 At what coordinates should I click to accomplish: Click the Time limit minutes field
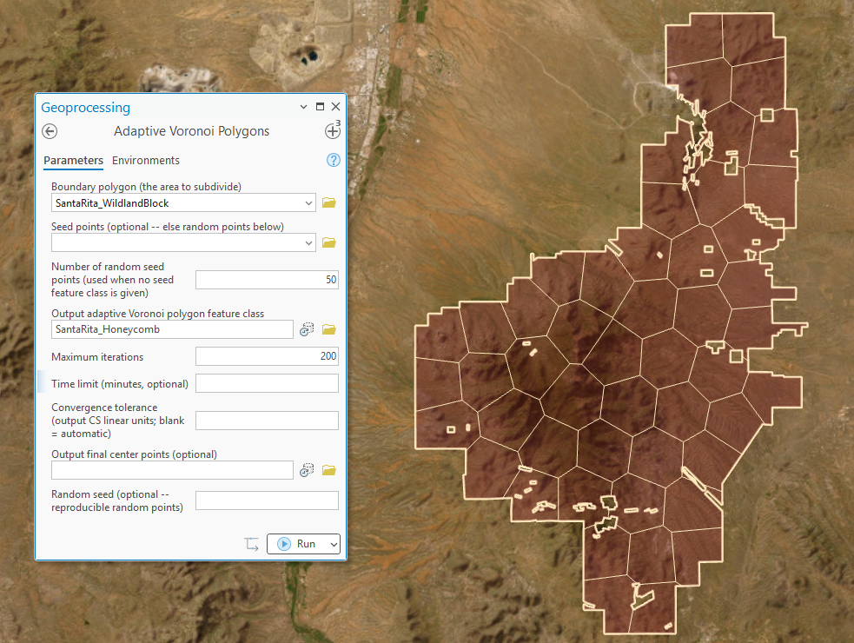(x=267, y=383)
